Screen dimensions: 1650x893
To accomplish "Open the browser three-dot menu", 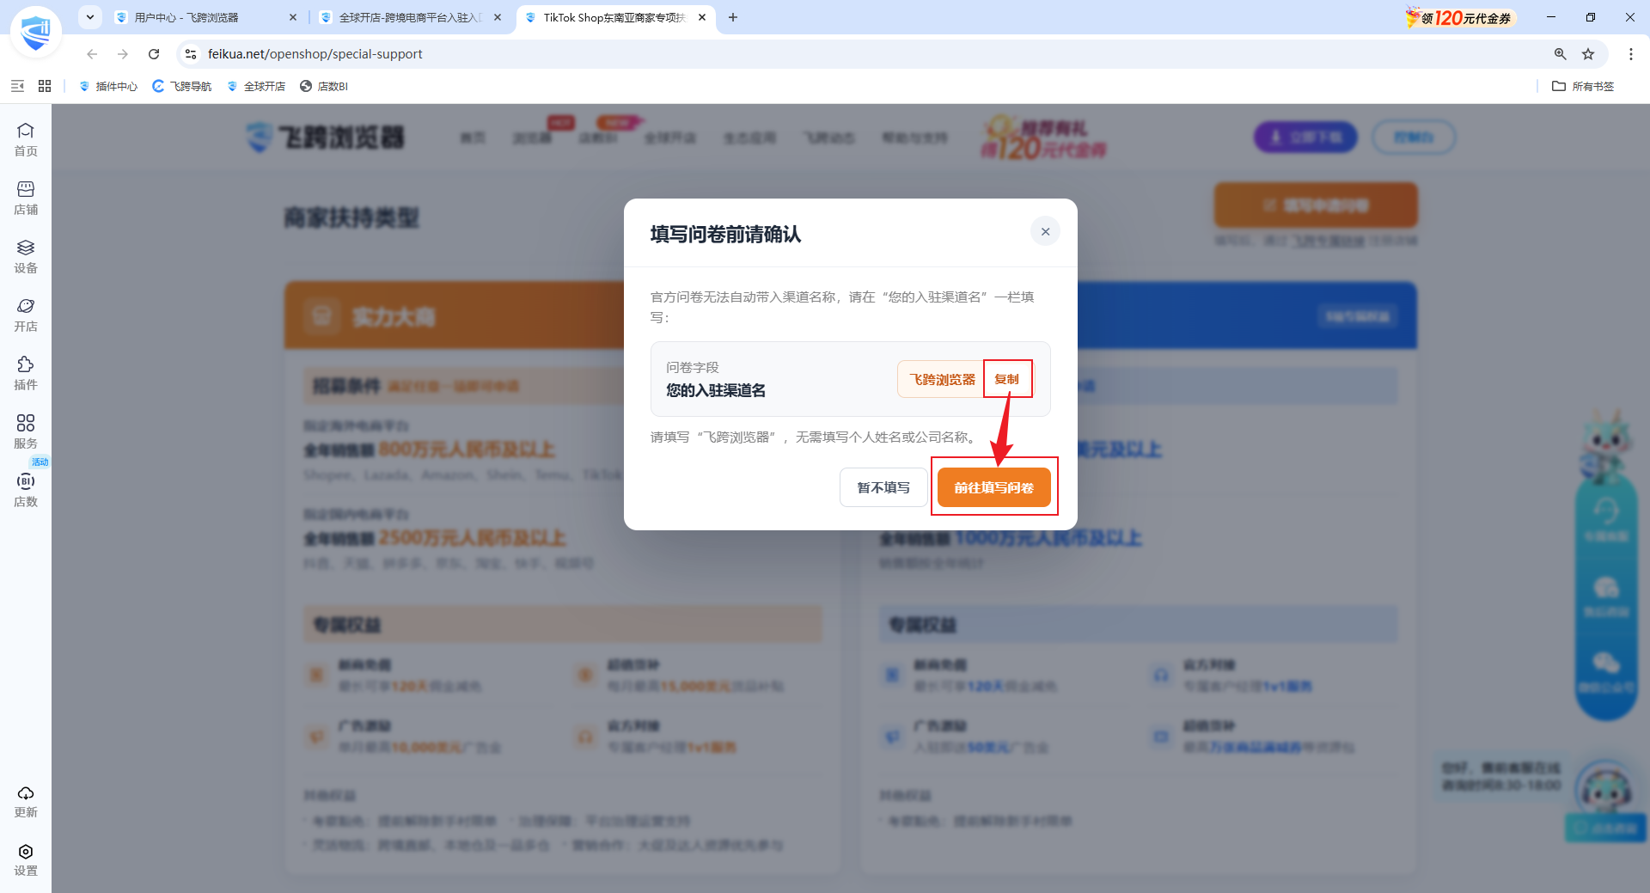I will pyautogui.click(x=1631, y=54).
